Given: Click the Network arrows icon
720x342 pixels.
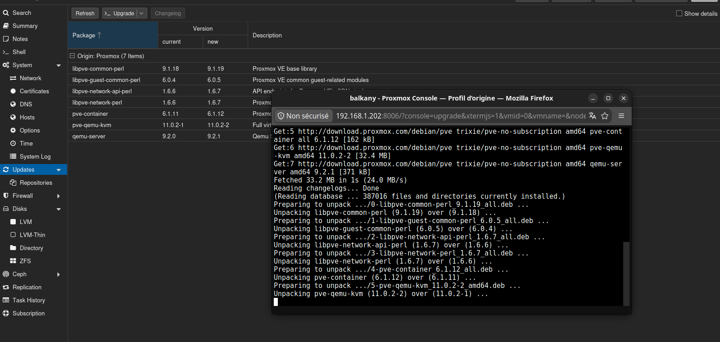Looking at the screenshot, I should point(13,78).
